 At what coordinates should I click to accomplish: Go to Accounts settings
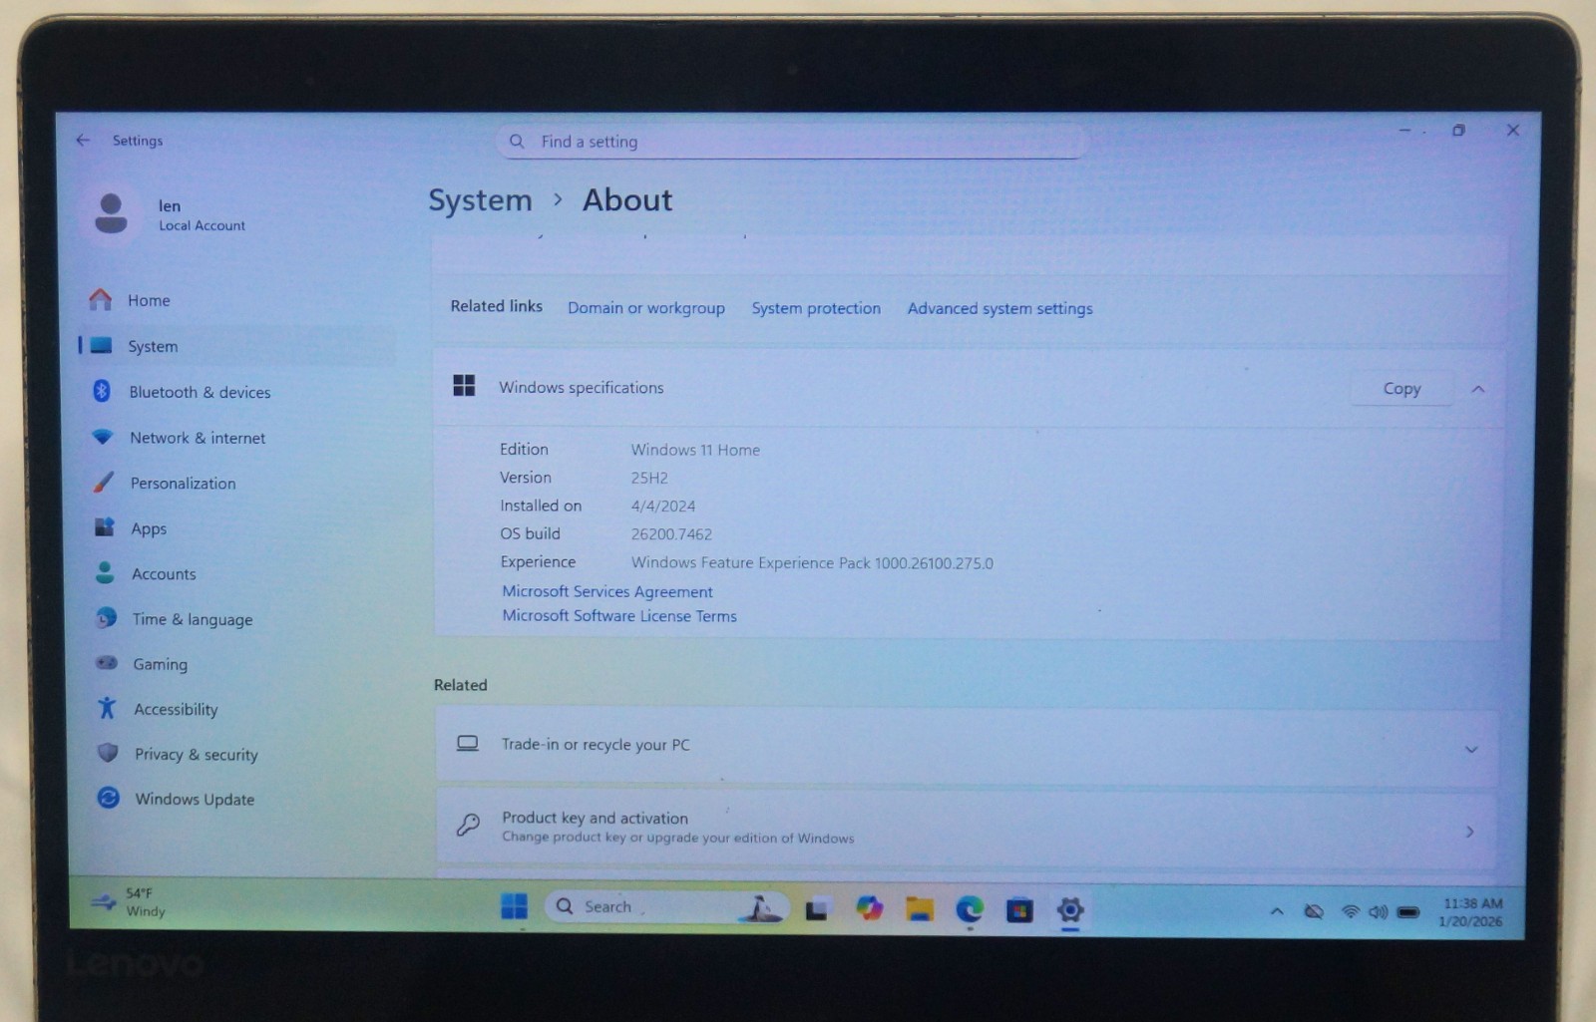point(164,574)
